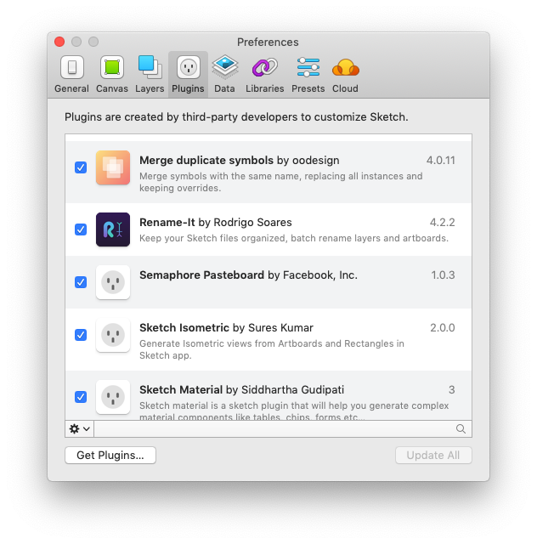The height and width of the screenshot is (544, 537).
Task: Open Cloud preferences
Action: coord(345,74)
